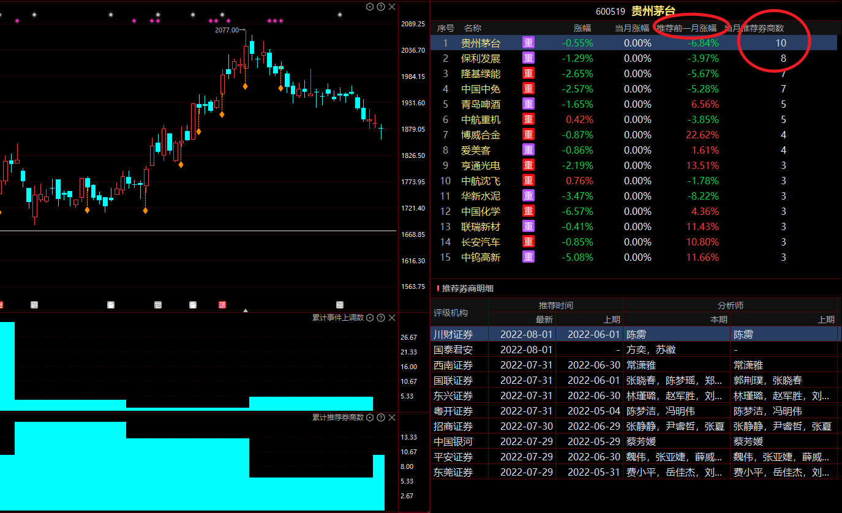Click the 重 badge beside 华新水泥
842x513 pixels.
point(528,196)
